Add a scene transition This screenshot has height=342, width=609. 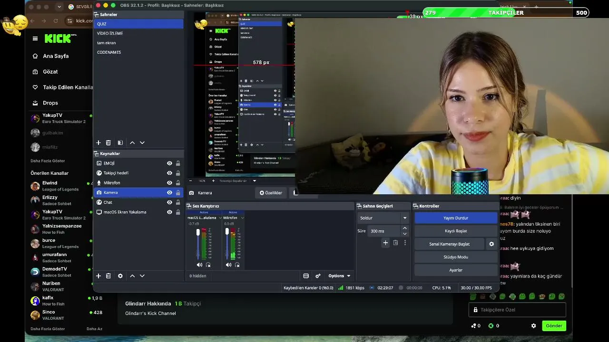[385, 243]
